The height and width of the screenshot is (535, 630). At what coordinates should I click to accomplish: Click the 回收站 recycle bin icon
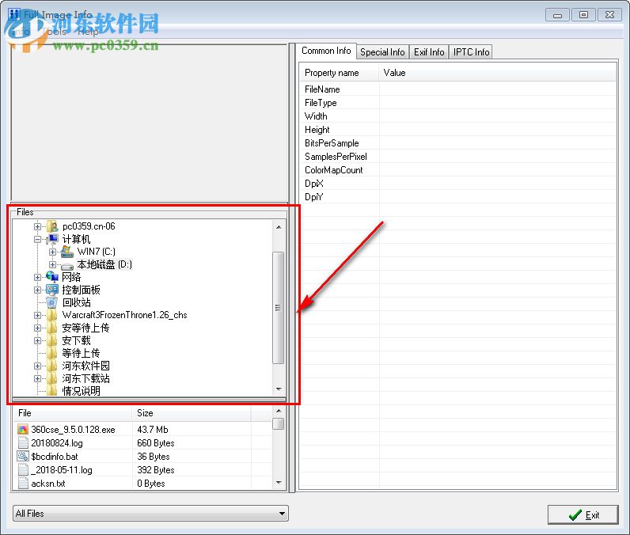pyautogui.click(x=52, y=302)
